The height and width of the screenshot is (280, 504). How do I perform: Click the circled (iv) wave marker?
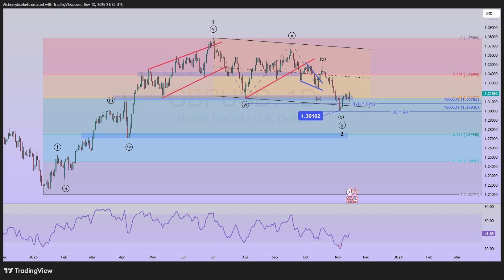(129, 147)
